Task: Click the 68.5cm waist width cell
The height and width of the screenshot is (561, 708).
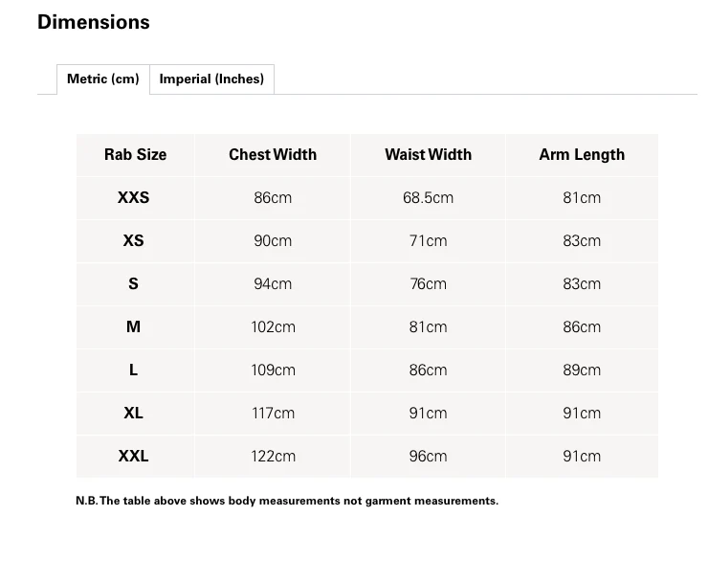Action: (x=428, y=197)
